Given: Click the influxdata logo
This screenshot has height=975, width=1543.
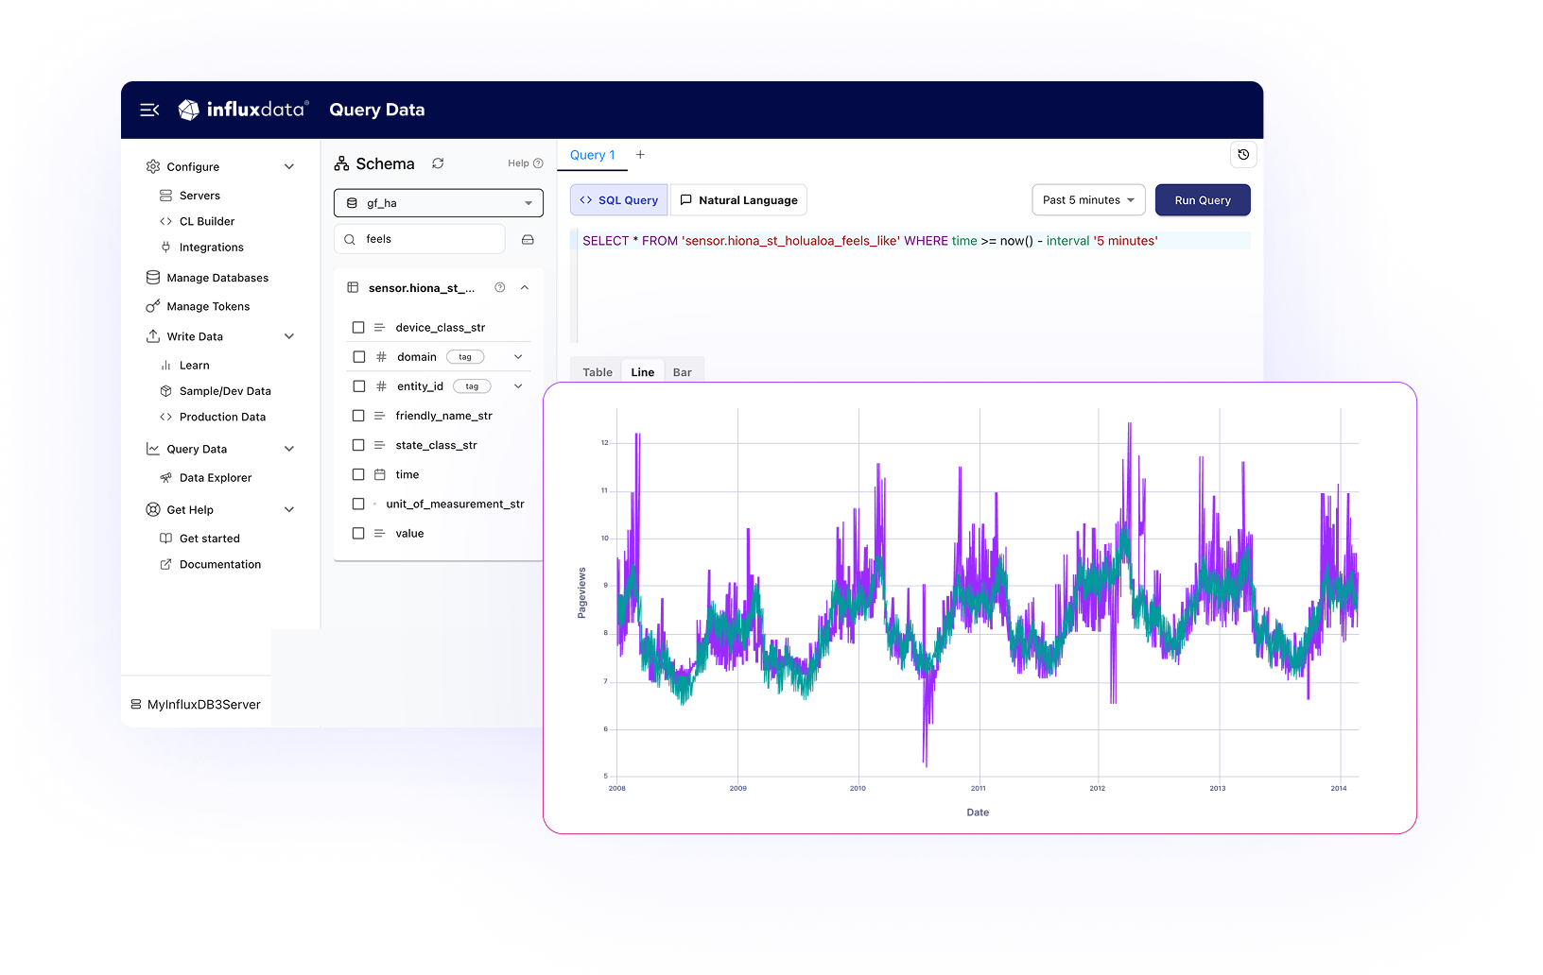Looking at the screenshot, I should 243,110.
